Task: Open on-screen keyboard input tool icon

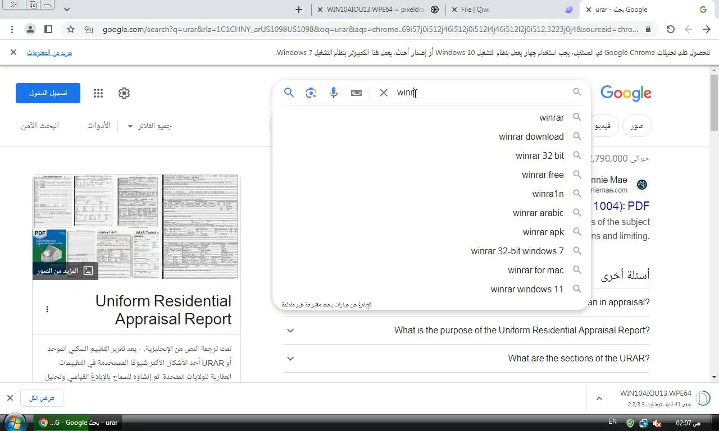Action: [356, 93]
